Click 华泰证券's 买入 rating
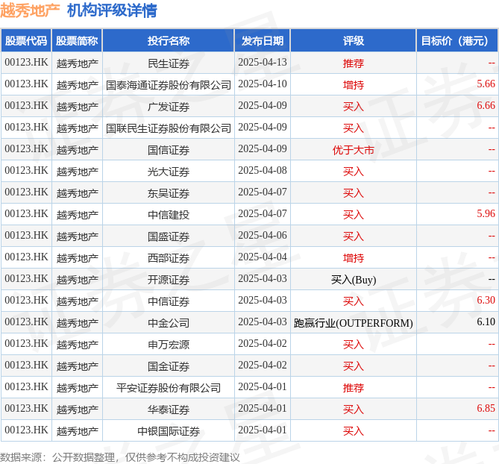Image resolution: width=499 pixels, height=464 pixels. (354, 410)
